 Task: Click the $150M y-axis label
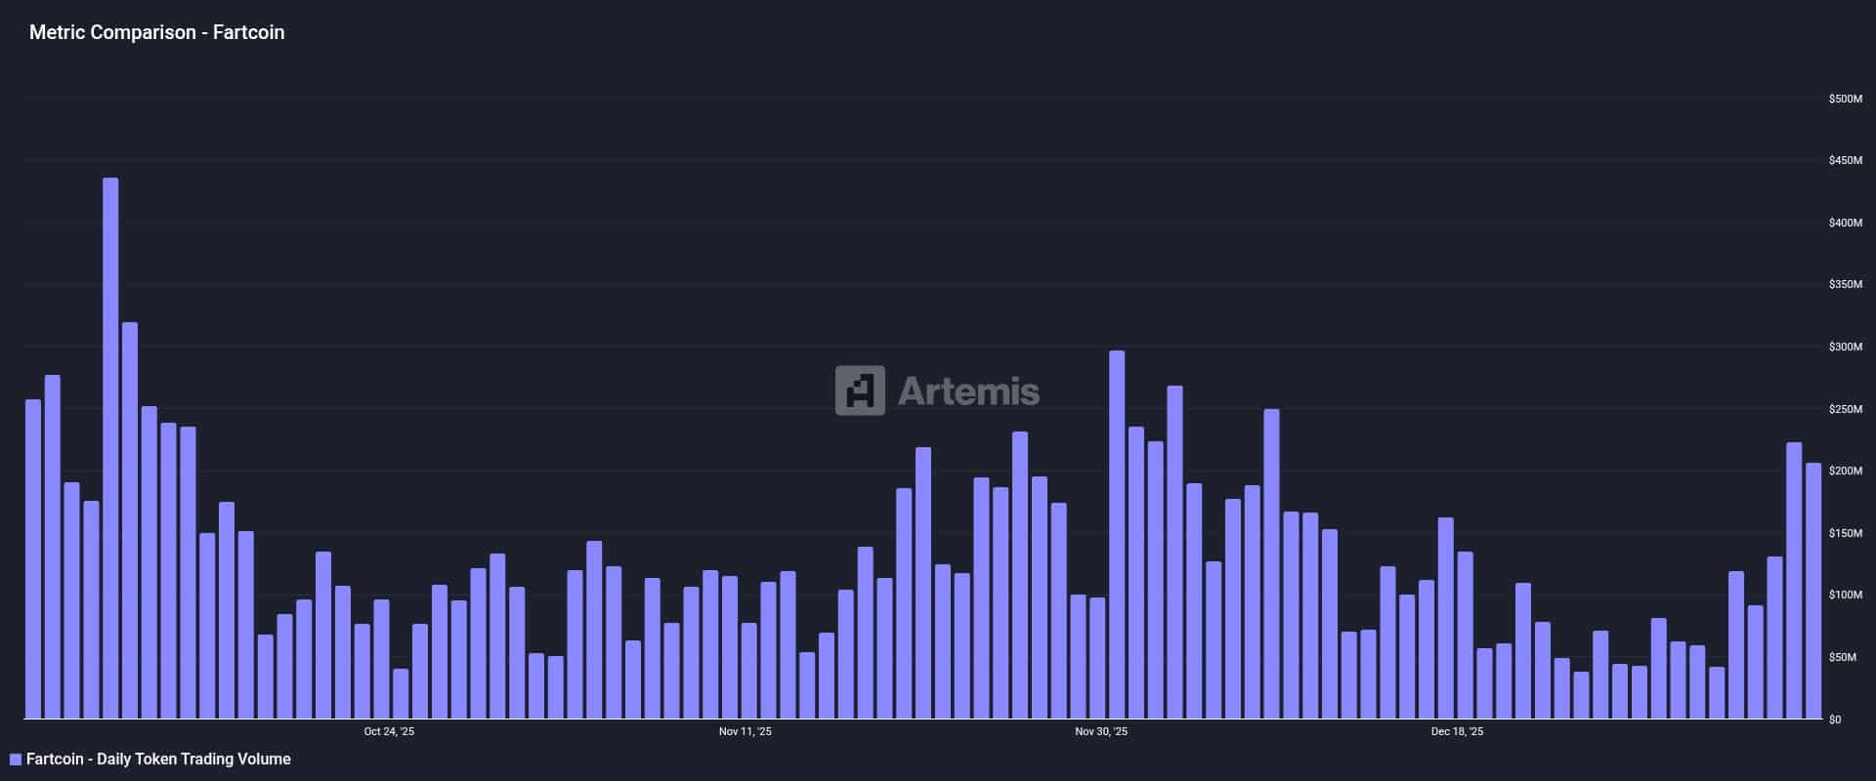point(1845,533)
